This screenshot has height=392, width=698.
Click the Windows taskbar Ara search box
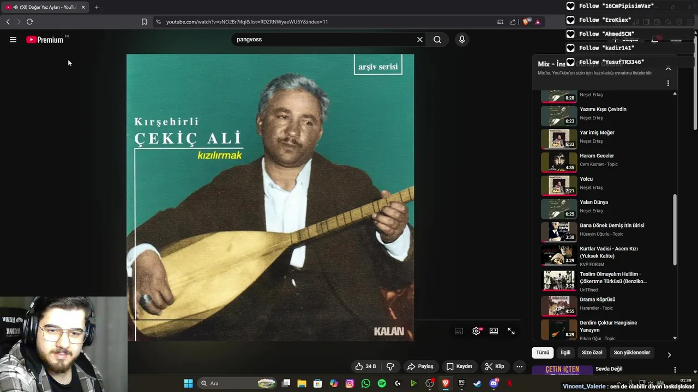pos(236,383)
